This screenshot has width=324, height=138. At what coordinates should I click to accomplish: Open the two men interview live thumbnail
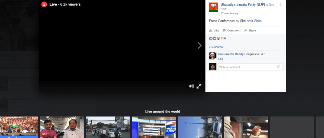[62, 127]
